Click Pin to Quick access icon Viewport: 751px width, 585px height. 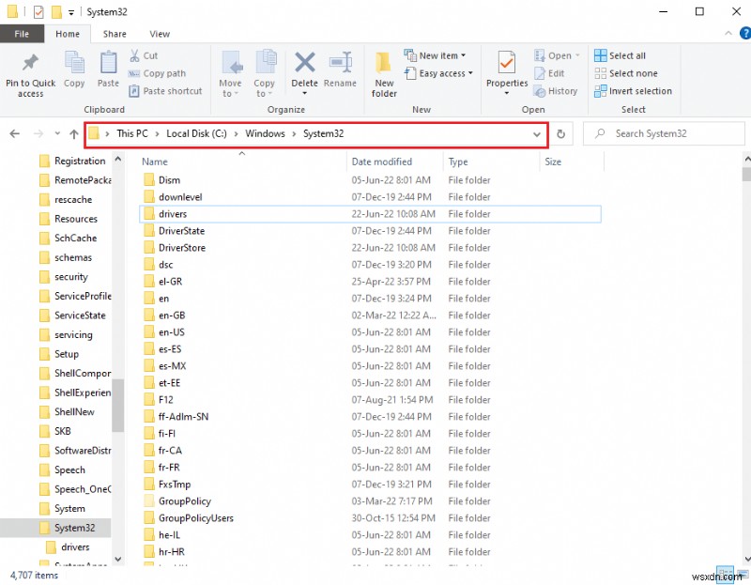30,63
